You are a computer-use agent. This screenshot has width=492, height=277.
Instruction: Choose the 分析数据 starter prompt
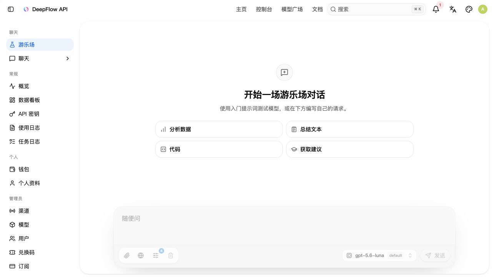pos(219,129)
